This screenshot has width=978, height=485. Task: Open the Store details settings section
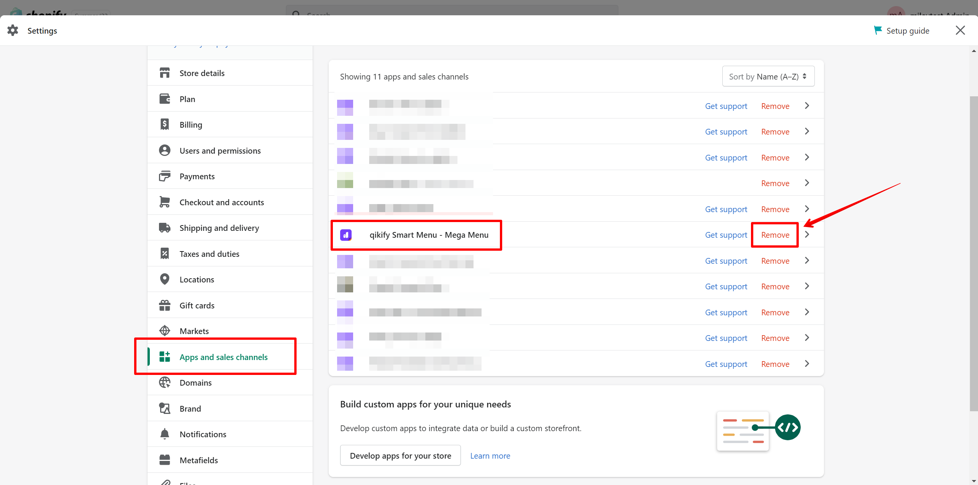[230, 73]
